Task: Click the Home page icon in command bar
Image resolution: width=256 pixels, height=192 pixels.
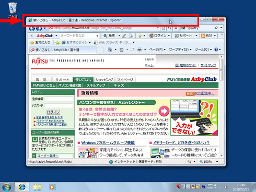Action: (x=110, y=50)
